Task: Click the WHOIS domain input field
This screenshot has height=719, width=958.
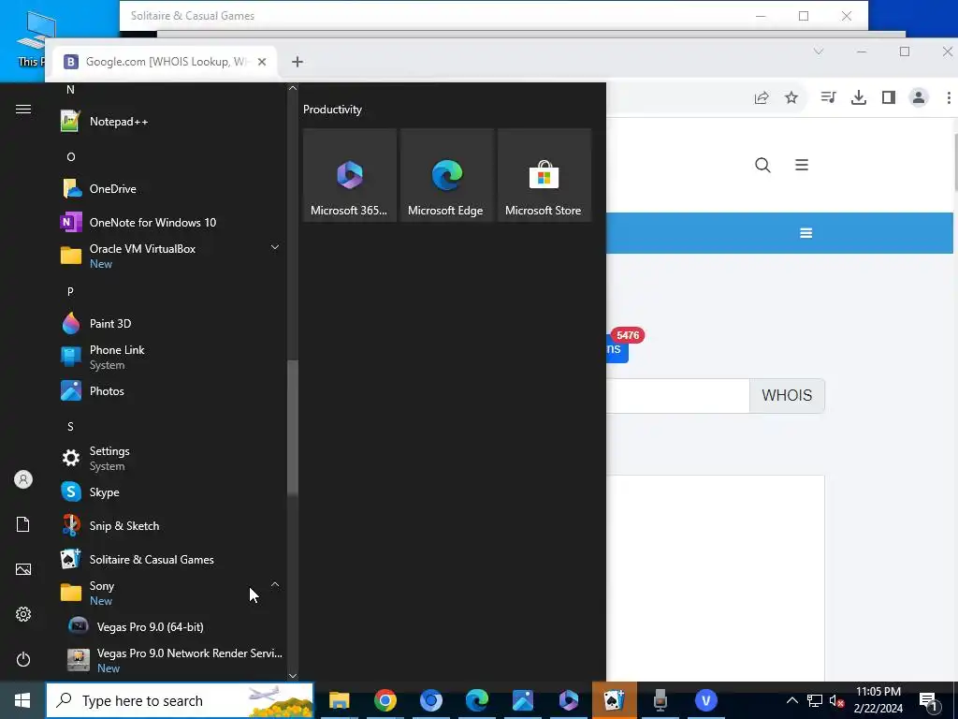Action: (677, 396)
